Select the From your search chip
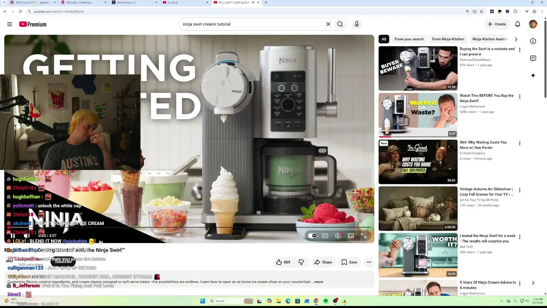547x308 pixels. (x=409, y=39)
